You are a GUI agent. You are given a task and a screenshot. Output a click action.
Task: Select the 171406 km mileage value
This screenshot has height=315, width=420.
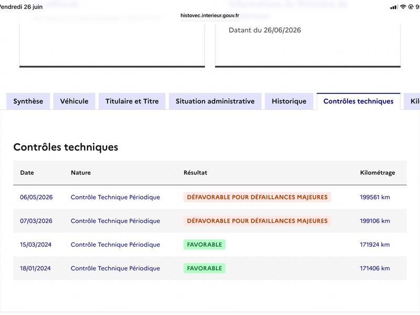[x=375, y=268]
